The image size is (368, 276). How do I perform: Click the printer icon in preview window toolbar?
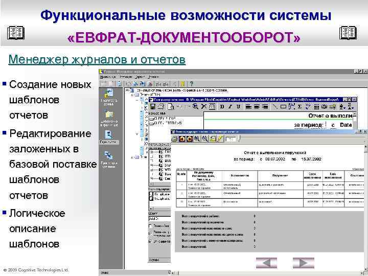[x=174, y=139]
